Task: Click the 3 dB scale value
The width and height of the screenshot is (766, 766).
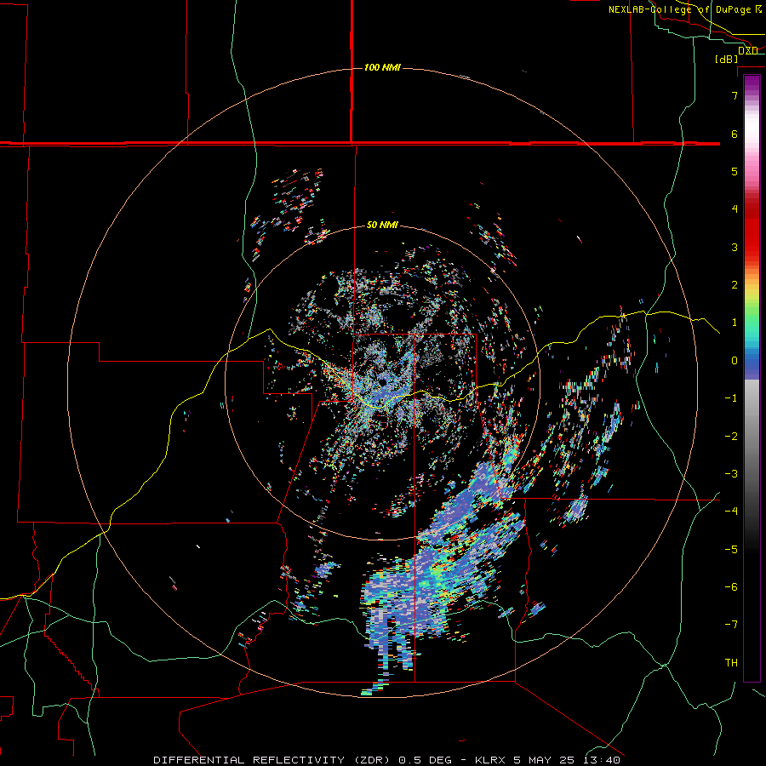Action: pos(735,247)
